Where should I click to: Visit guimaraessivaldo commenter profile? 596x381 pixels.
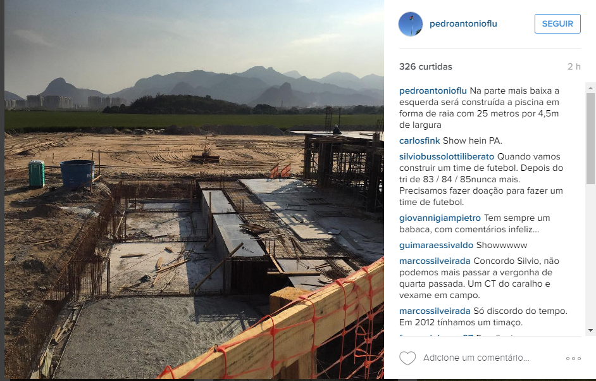coord(436,246)
